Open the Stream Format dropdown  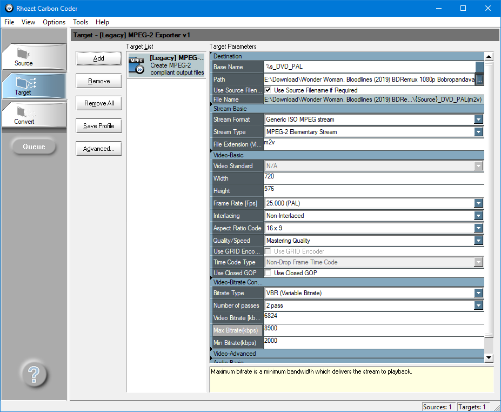pyautogui.click(x=478, y=119)
